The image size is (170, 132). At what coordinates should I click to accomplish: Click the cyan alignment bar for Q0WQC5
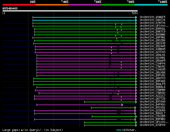[x=84, y=17]
